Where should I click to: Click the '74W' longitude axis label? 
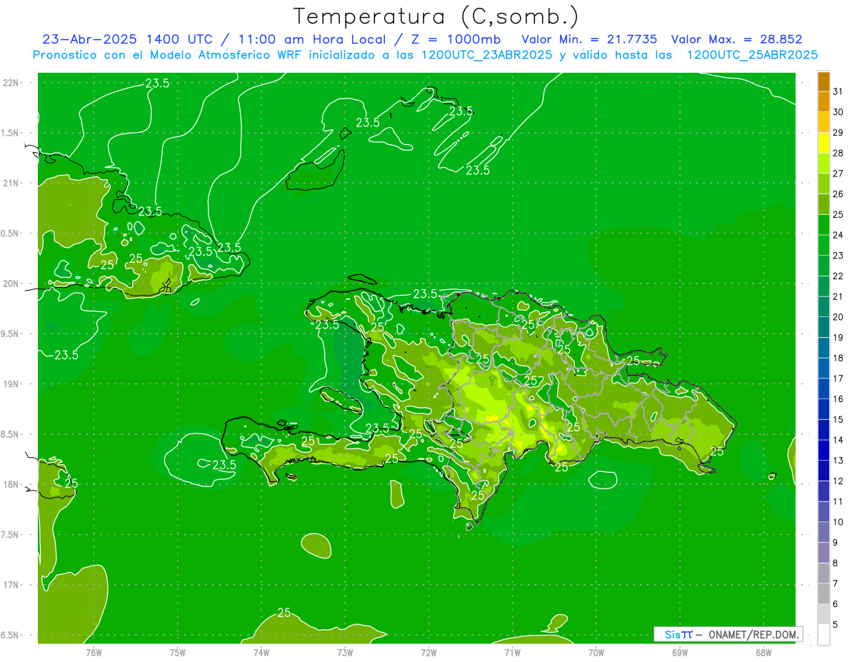pyautogui.click(x=261, y=652)
